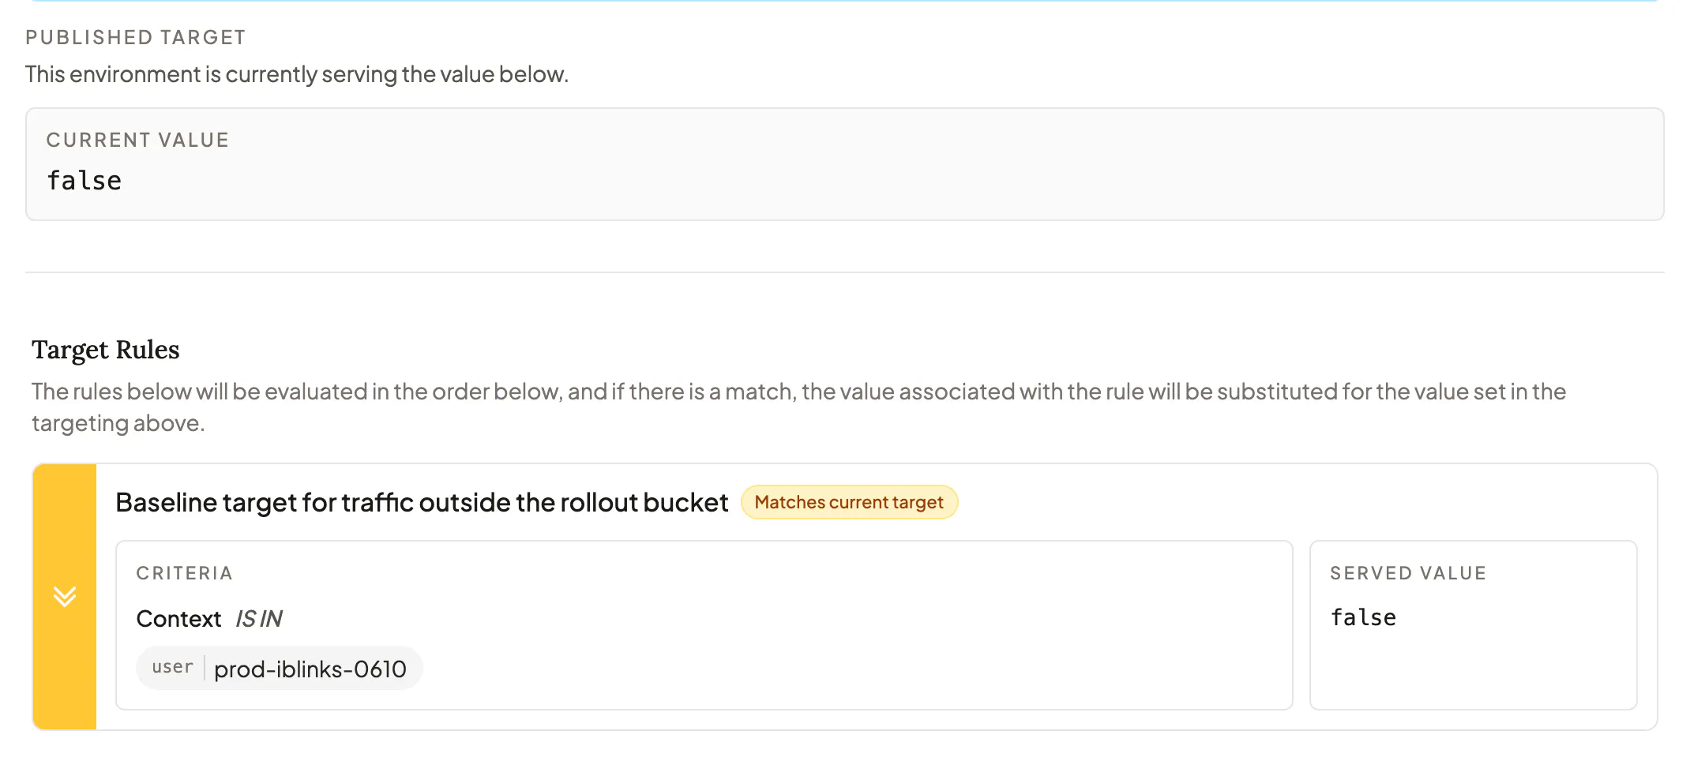Click the "IS IN" operator text
This screenshot has width=1690, height=761.
point(259,618)
